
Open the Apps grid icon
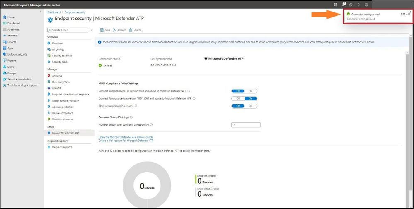[5, 49]
